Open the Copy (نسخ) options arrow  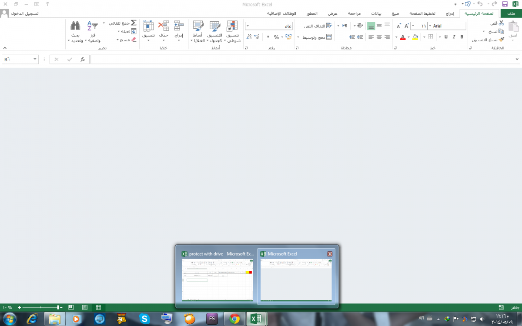(484, 31)
